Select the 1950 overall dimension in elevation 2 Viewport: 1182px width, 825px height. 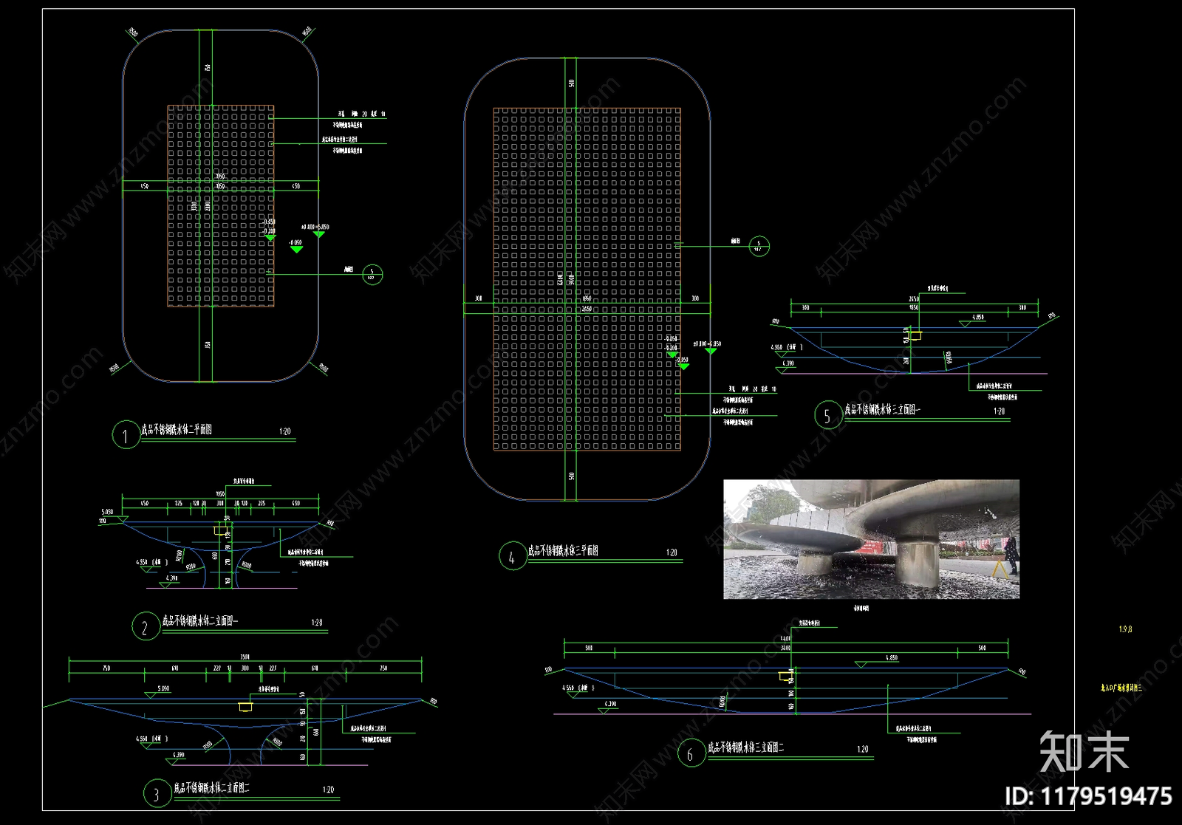[220, 494]
